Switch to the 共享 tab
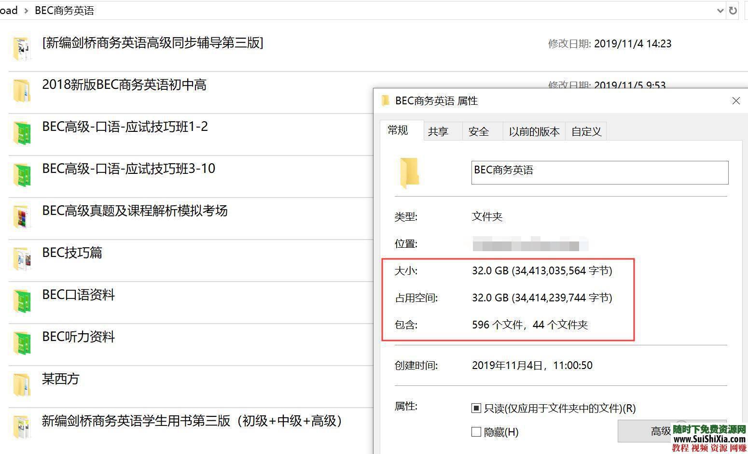The height and width of the screenshot is (454, 748). tap(439, 131)
